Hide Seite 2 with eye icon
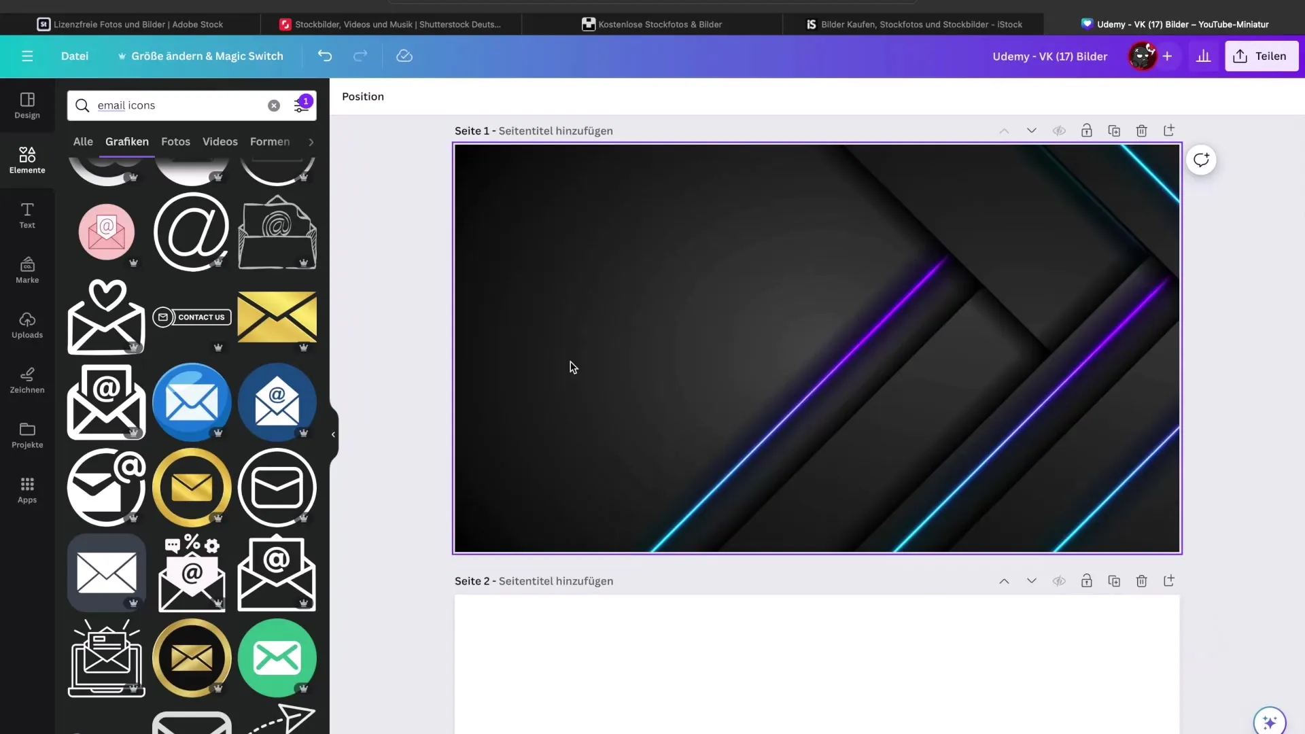The width and height of the screenshot is (1305, 734). (1059, 581)
